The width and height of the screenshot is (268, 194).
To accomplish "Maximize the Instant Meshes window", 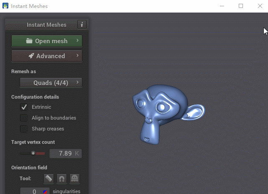I will (241, 6).
